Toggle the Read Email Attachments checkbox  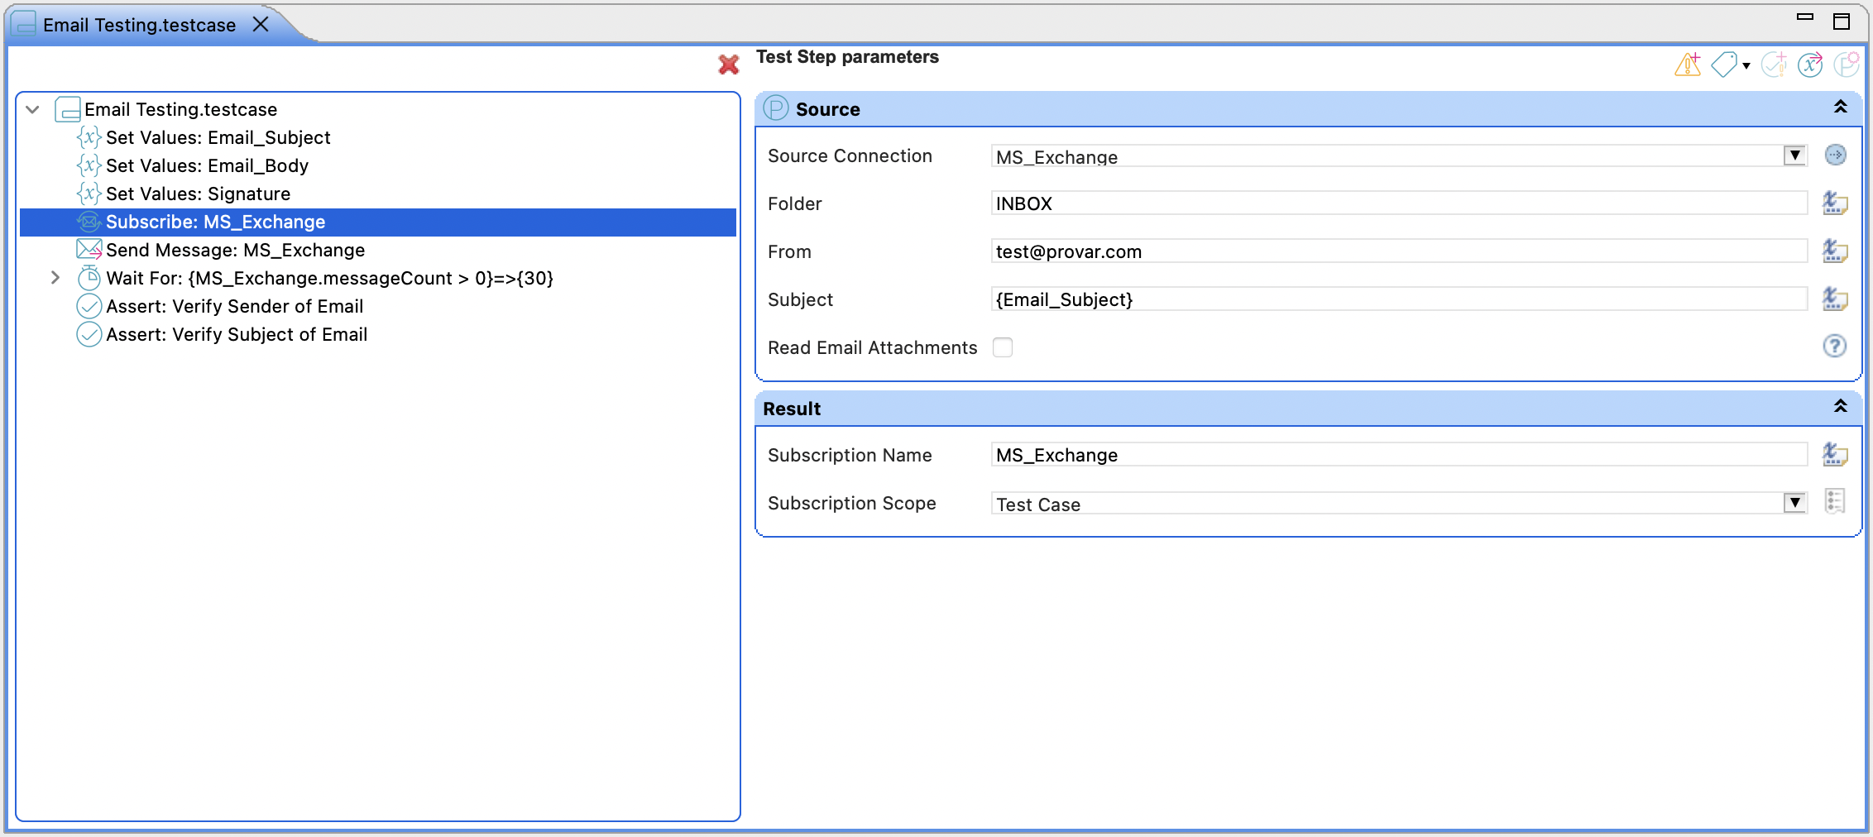1003,347
